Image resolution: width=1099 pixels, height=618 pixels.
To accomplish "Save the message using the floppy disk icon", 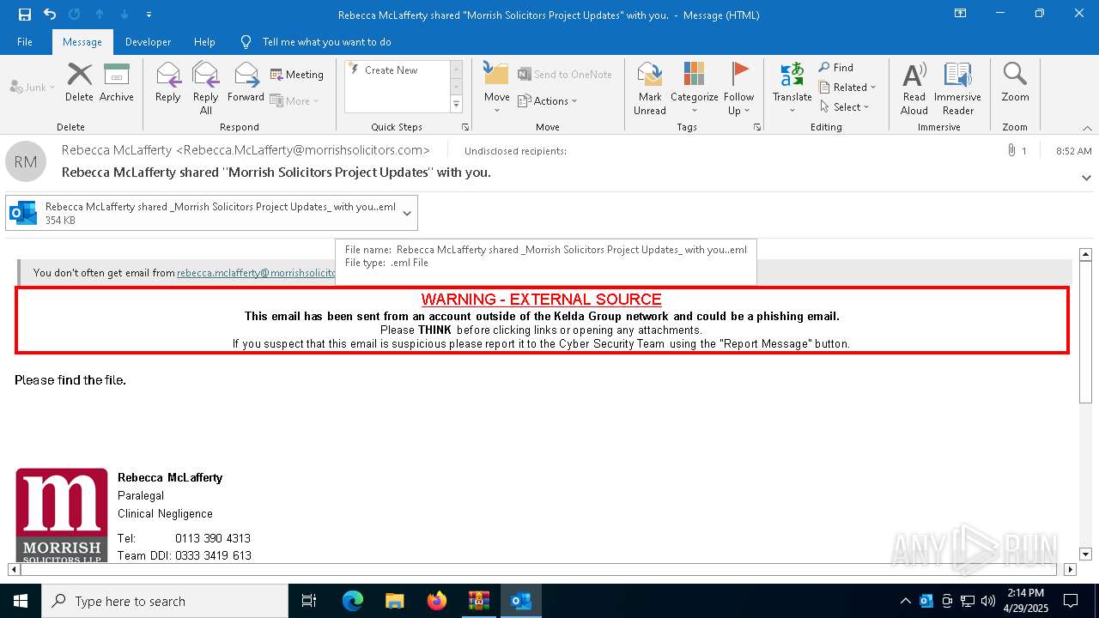I will click(25, 15).
